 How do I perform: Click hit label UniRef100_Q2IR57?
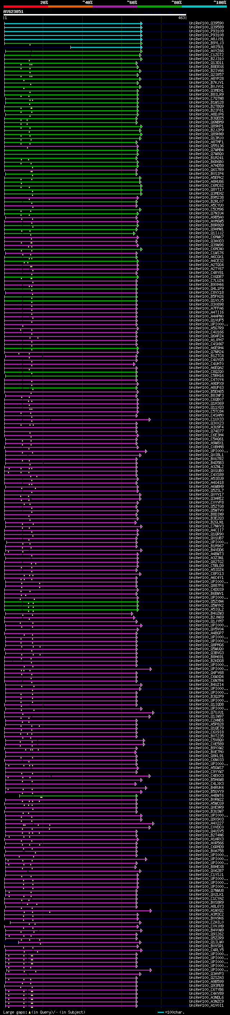pyautogui.click(x=206, y=75)
